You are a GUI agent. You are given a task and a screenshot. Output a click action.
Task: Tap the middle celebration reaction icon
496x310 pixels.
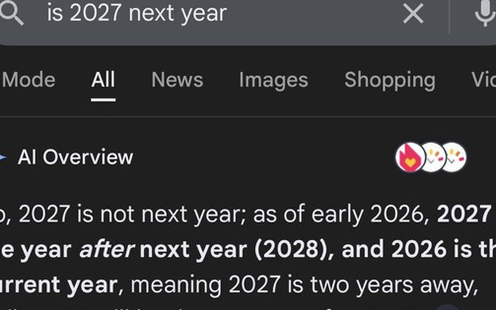(432, 158)
